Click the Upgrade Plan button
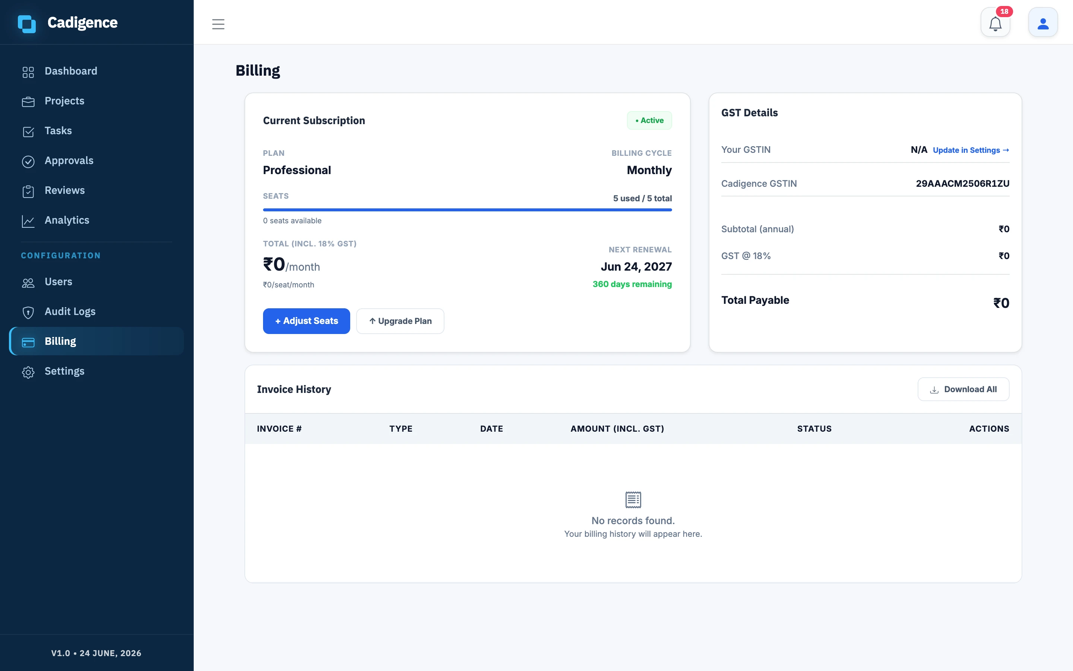The height and width of the screenshot is (671, 1073). 400,321
